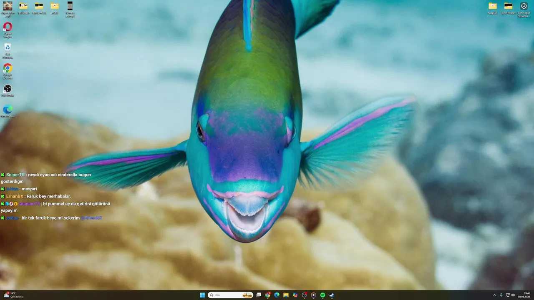This screenshot has width=534, height=300.
Task: Switch to OBS Studio in the taskbar
Action: (305, 295)
